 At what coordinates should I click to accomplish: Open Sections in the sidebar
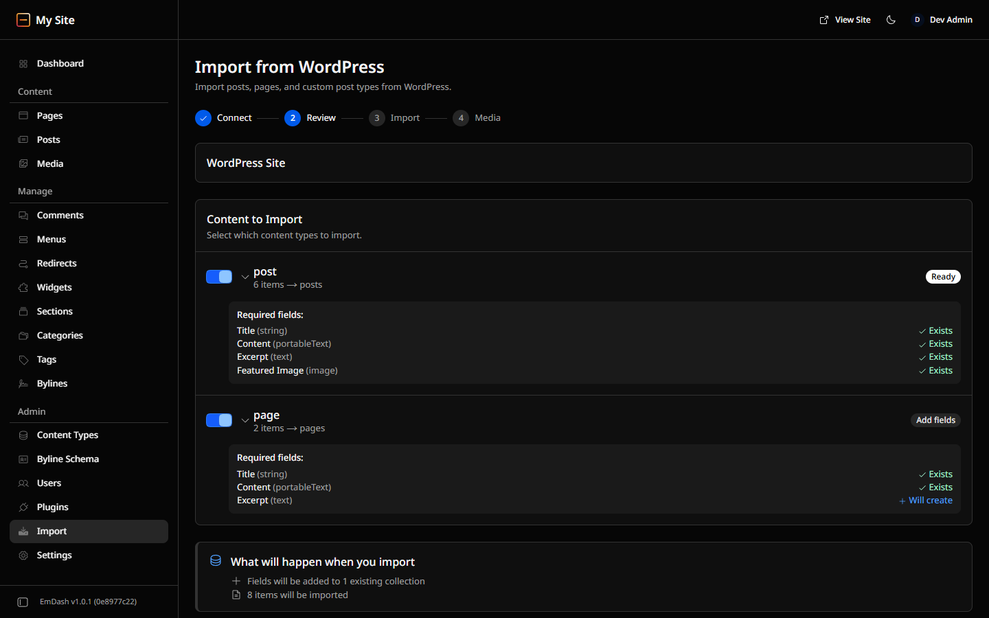point(89,312)
